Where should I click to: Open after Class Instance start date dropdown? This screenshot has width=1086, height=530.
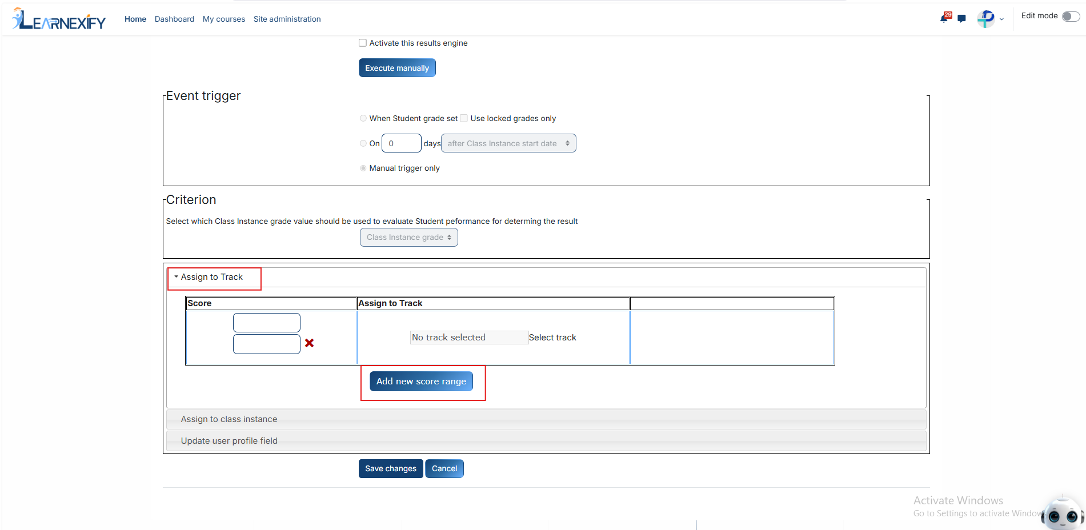tap(508, 143)
